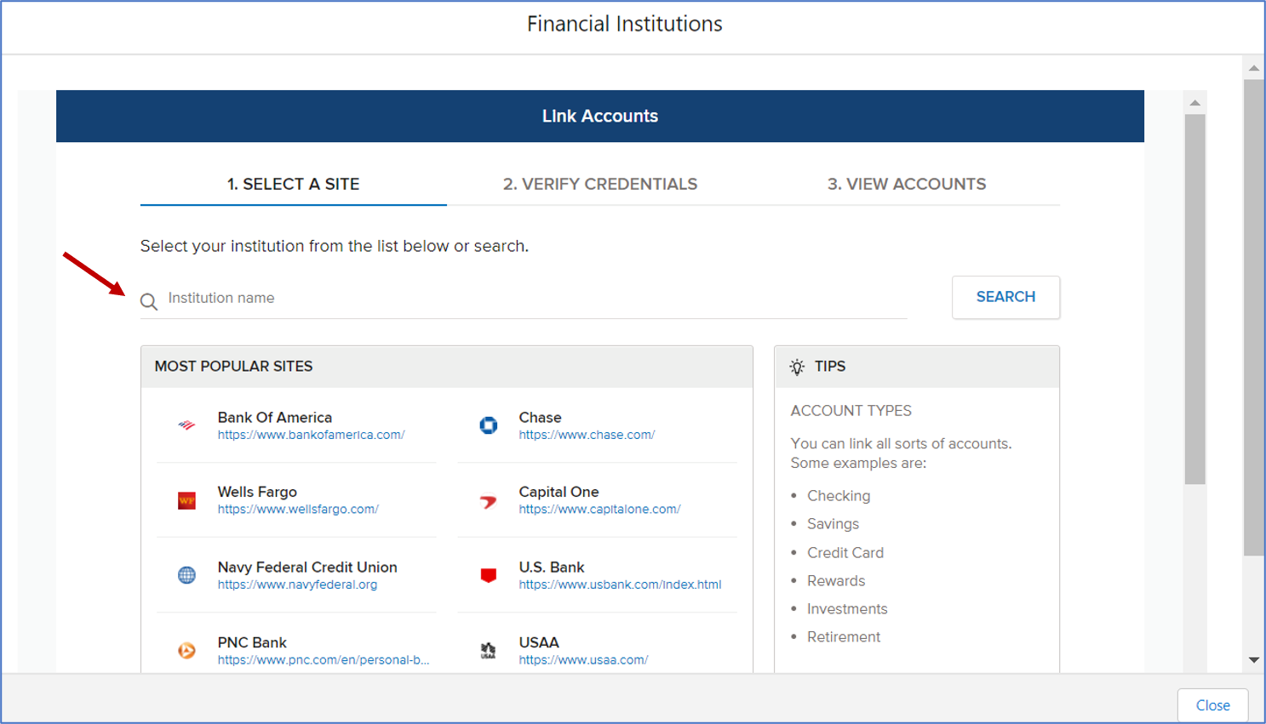Image resolution: width=1266 pixels, height=724 pixels.
Task: Click inner scrollbar up arrow
Action: (1195, 103)
